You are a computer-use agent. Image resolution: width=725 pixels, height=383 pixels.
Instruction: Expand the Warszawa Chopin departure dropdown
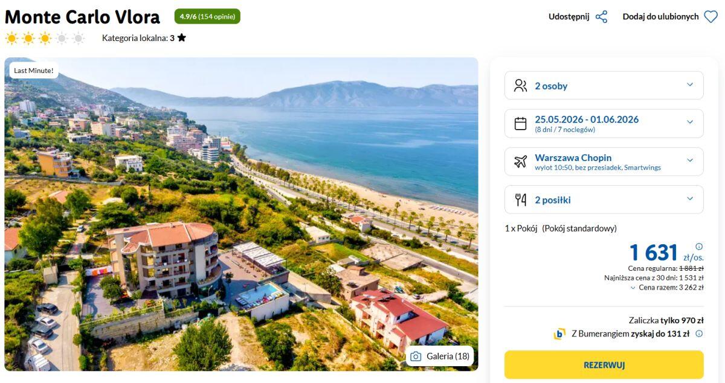pyautogui.click(x=690, y=160)
